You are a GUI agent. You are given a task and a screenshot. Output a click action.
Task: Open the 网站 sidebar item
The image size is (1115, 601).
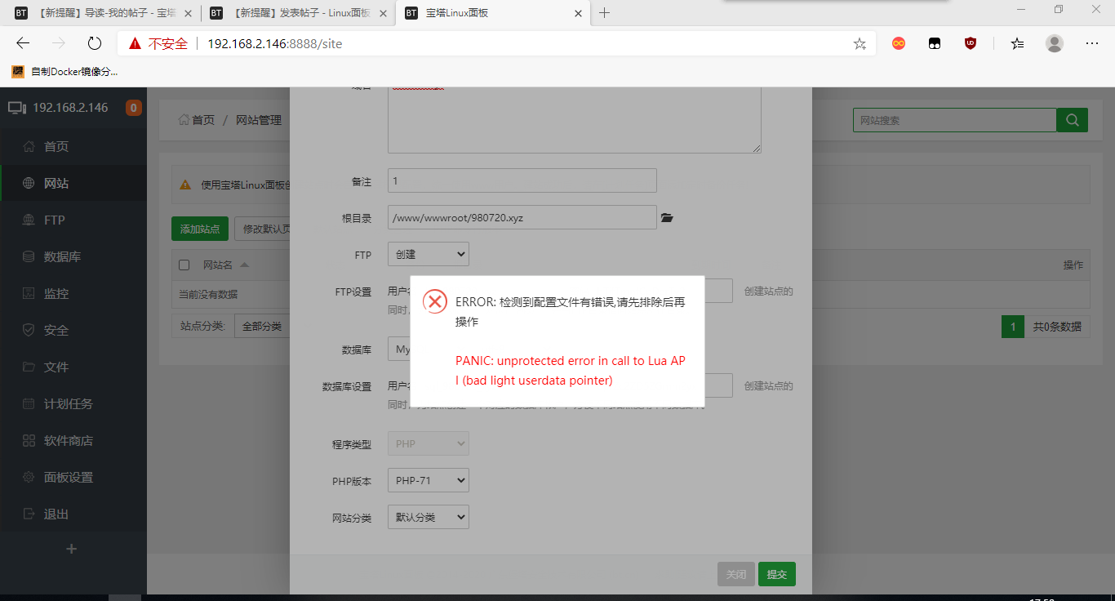pos(73,183)
